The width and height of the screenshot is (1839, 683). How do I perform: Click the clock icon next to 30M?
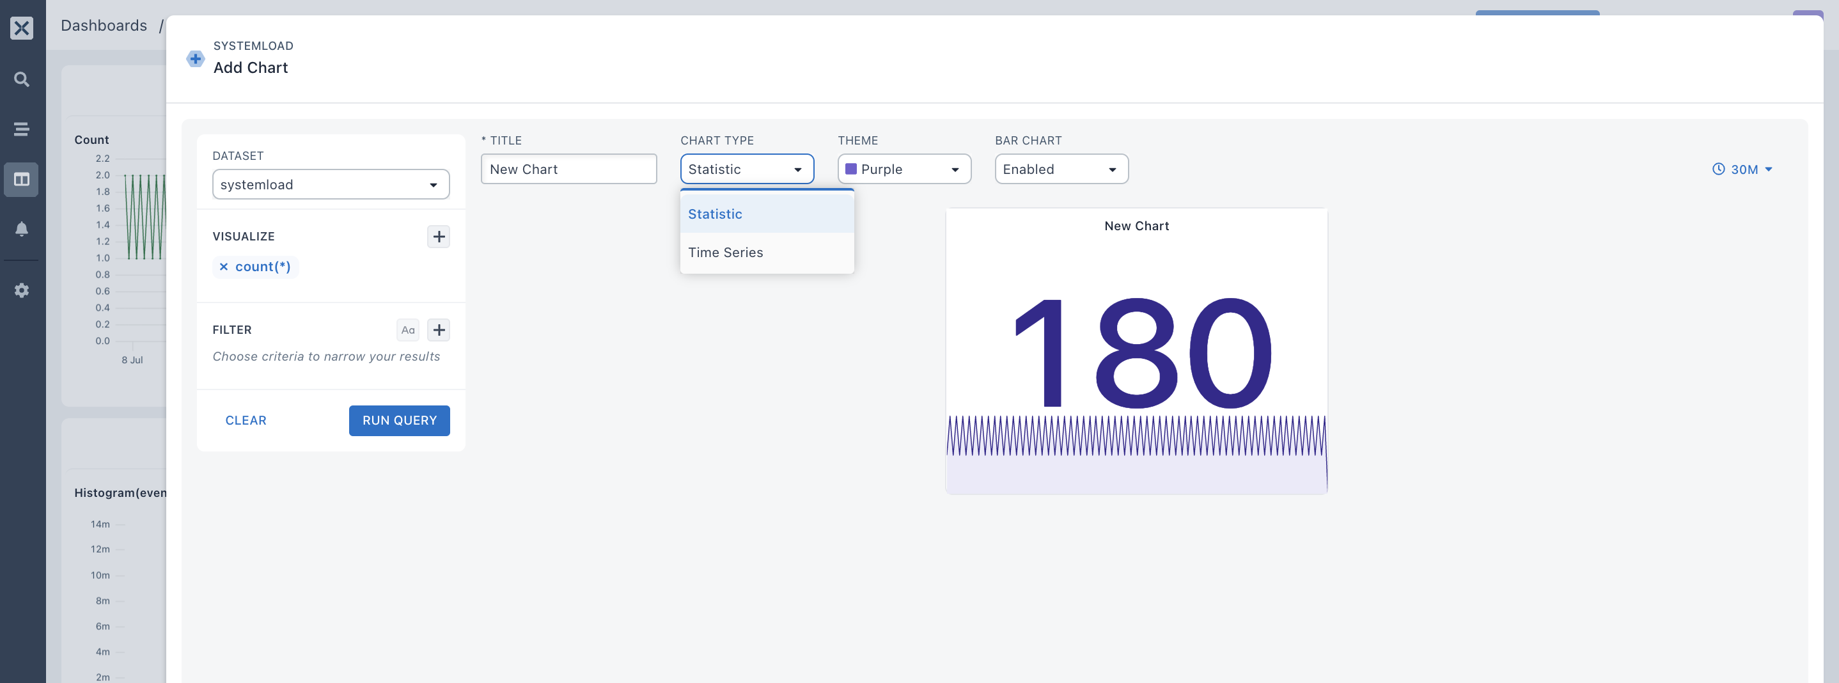coord(1718,169)
